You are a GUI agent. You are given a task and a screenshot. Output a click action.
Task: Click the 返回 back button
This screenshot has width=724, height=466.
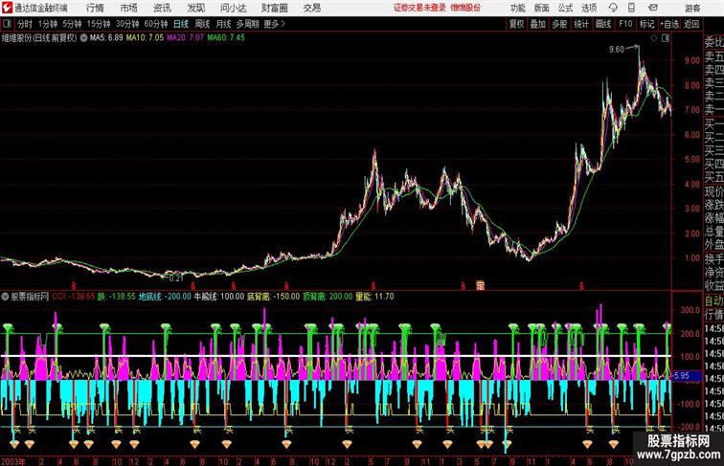[691, 24]
